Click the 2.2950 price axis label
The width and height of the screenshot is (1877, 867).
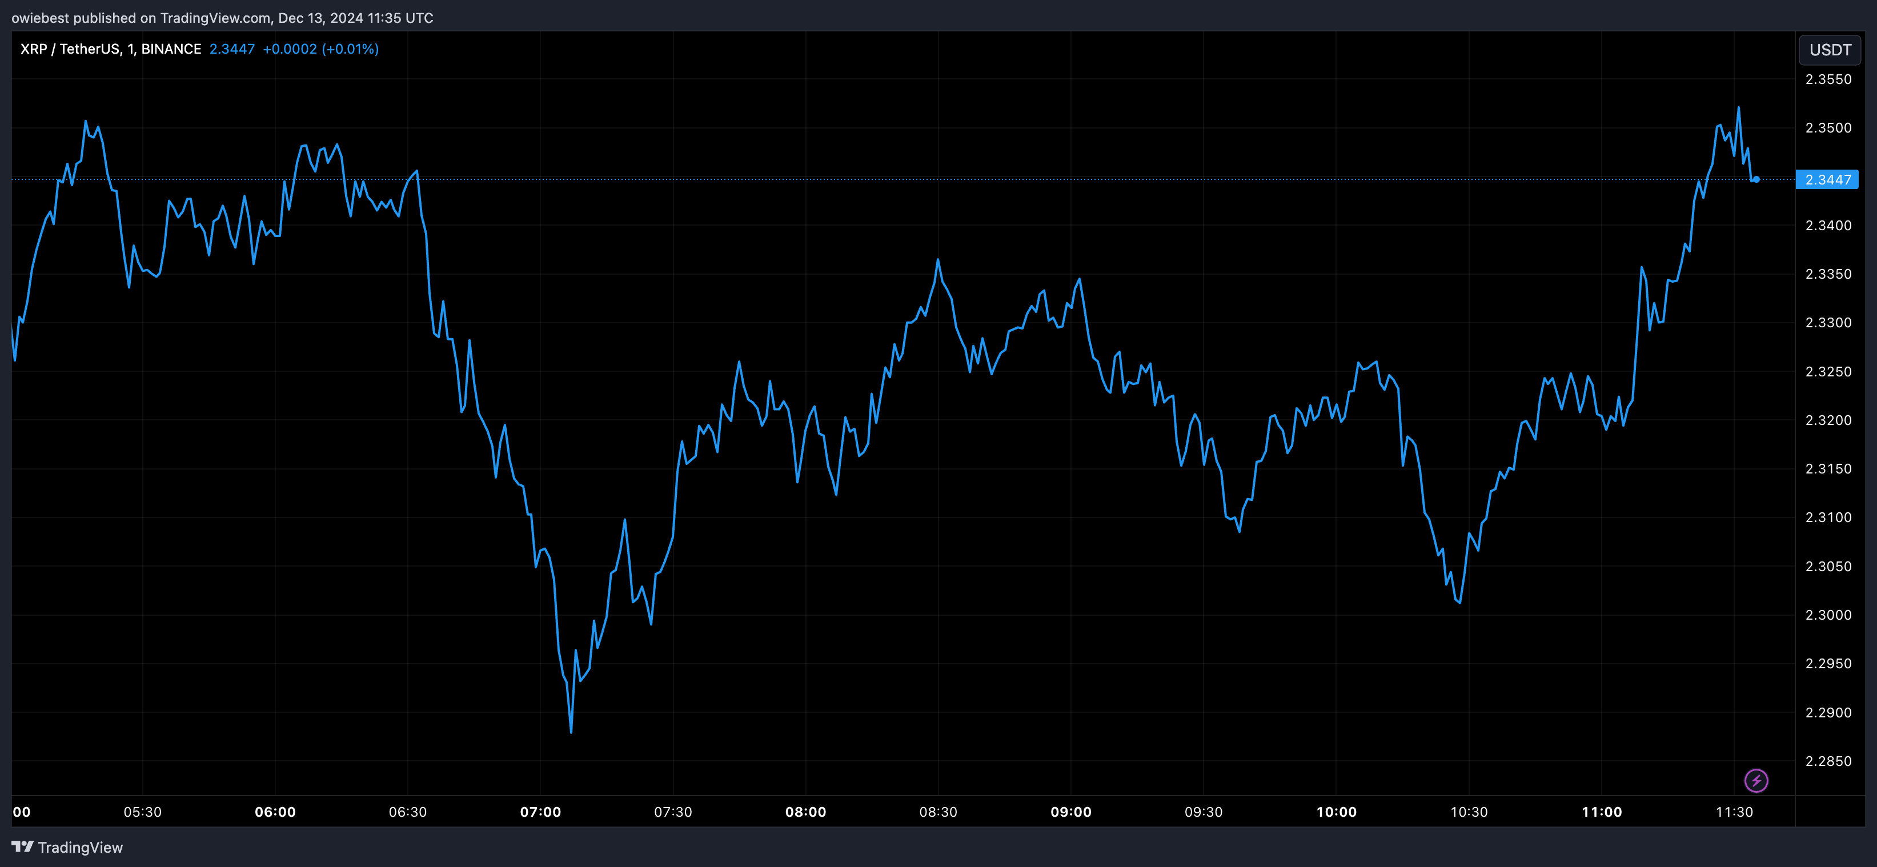click(1828, 664)
